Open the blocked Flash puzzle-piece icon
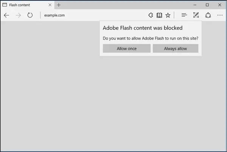The image size is (227, 152). tap(151, 15)
